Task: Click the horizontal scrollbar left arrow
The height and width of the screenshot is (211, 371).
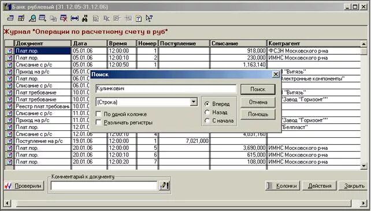Action: (7, 203)
